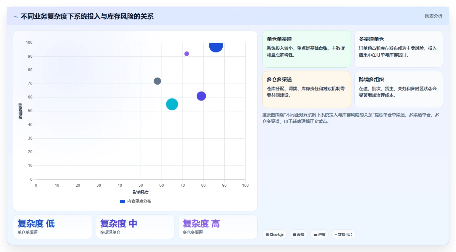Click the icon inside the Chart.js tag
Viewport: 456px width, 252px height.
[267, 234]
